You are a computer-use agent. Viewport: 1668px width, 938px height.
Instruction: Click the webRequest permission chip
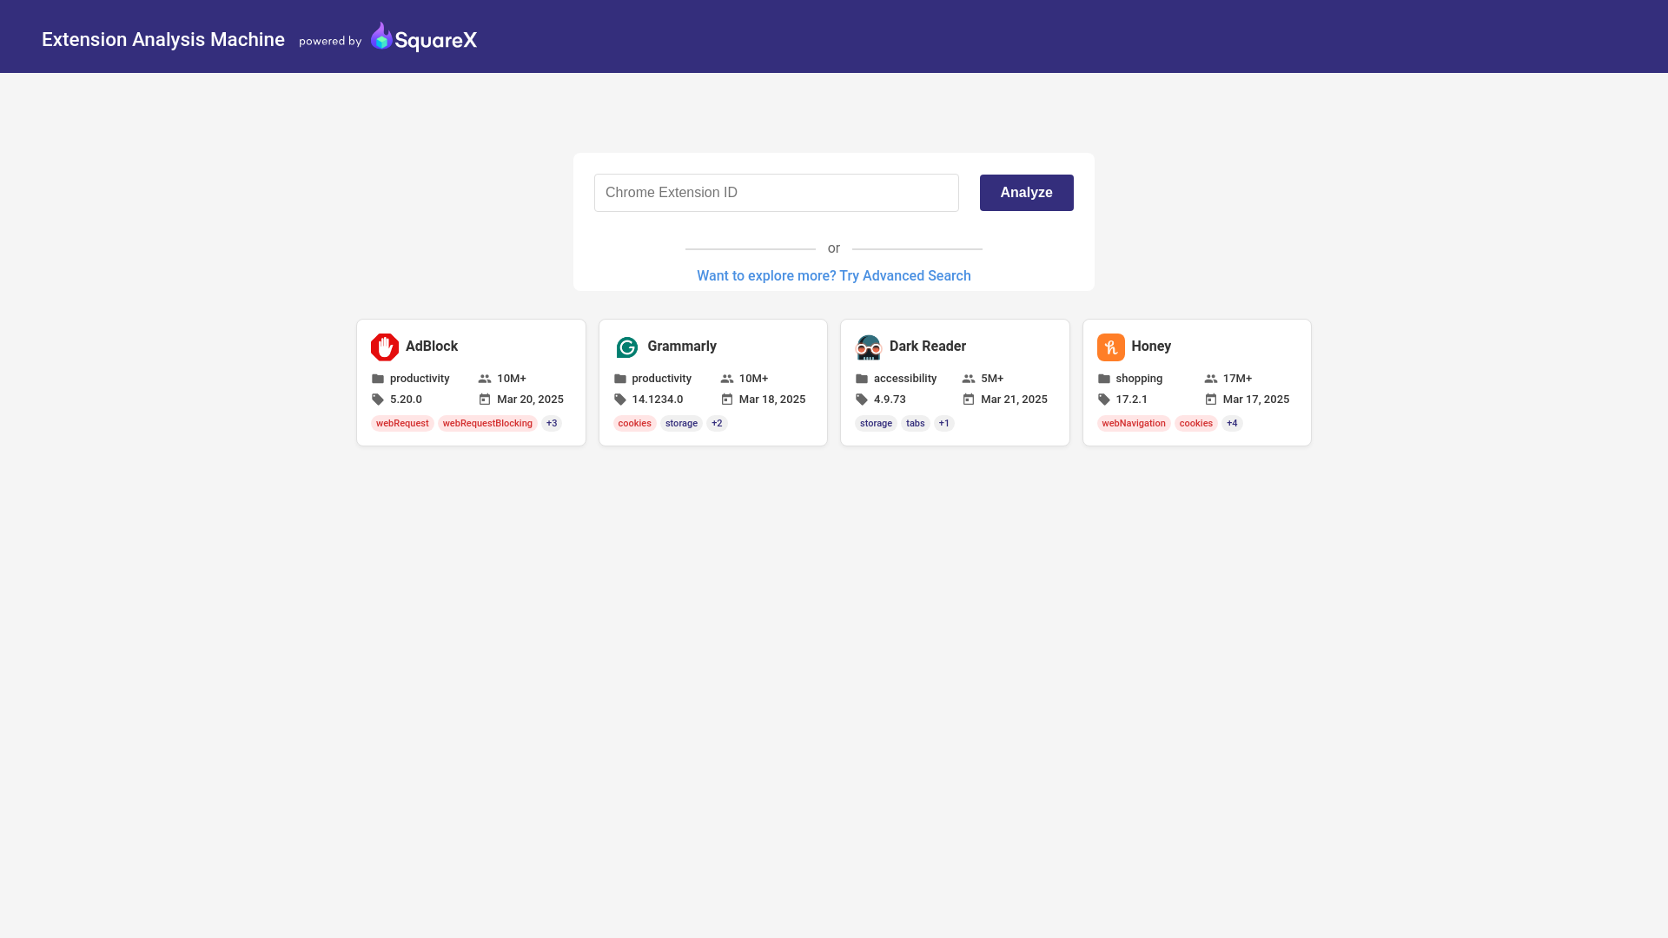tap(402, 424)
